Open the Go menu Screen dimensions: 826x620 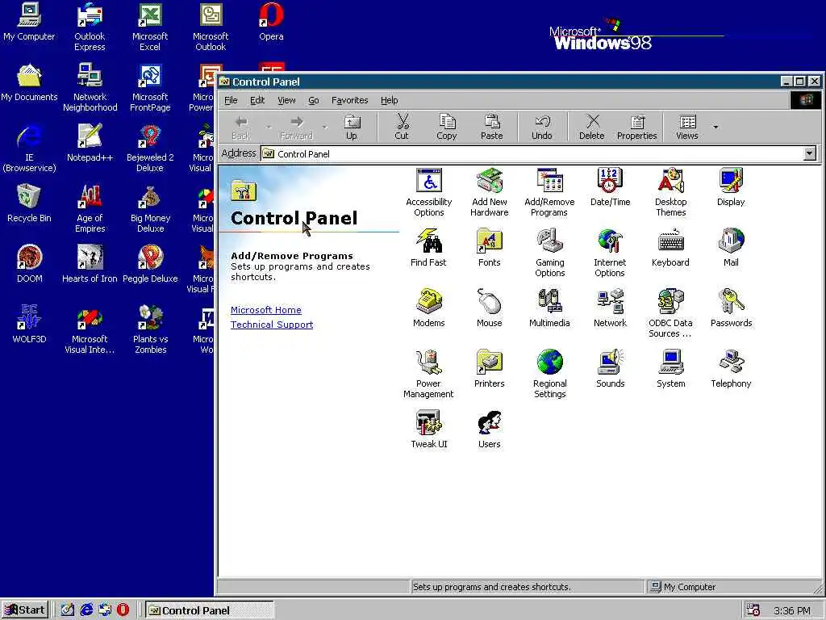(x=314, y=100)
